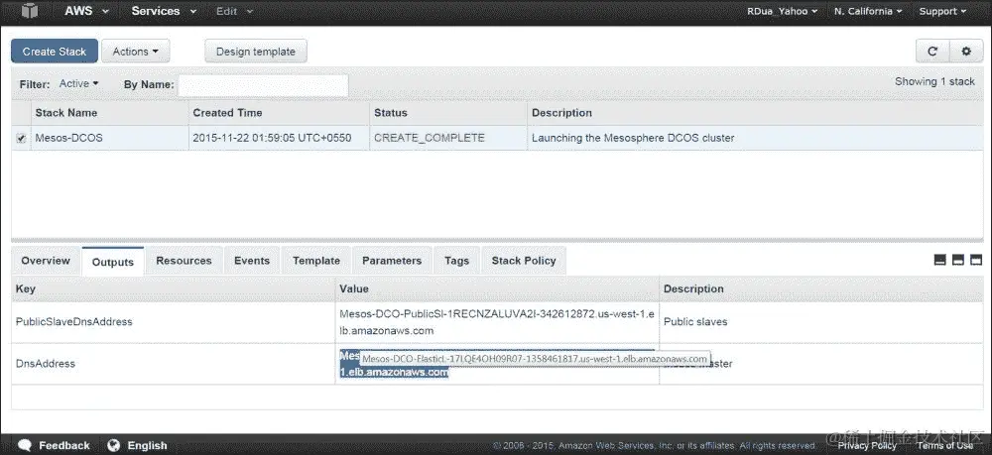Change the Active filter dropdown

79,83
